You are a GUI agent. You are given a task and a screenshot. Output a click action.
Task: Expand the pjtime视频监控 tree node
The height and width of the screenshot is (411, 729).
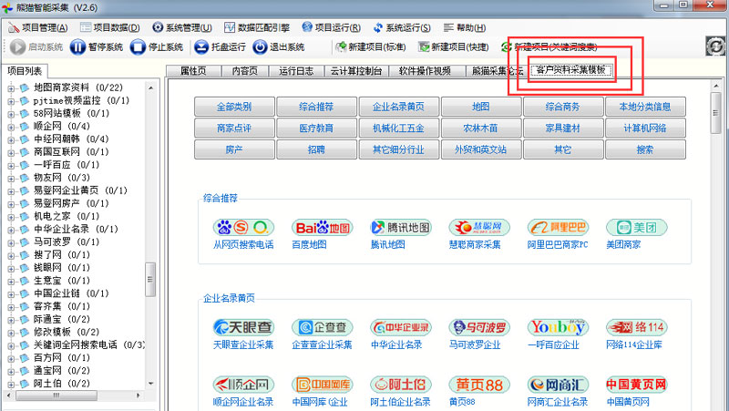[11, 101]
